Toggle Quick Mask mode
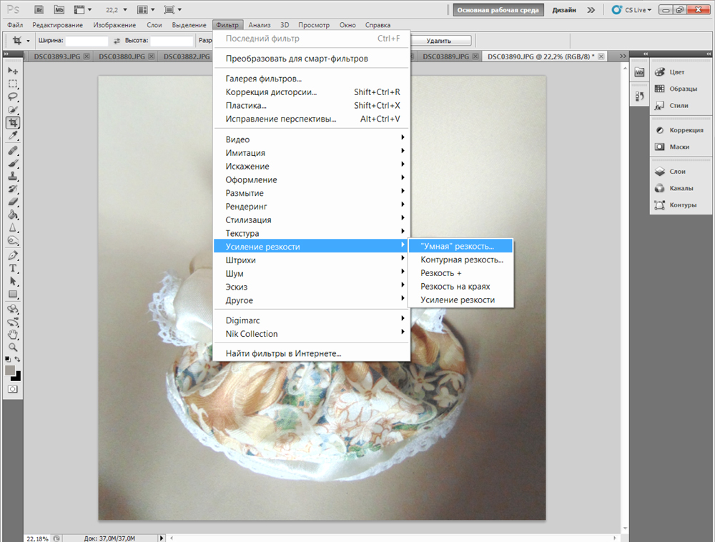This screenshot has width=715, height=542. (12, 389)
